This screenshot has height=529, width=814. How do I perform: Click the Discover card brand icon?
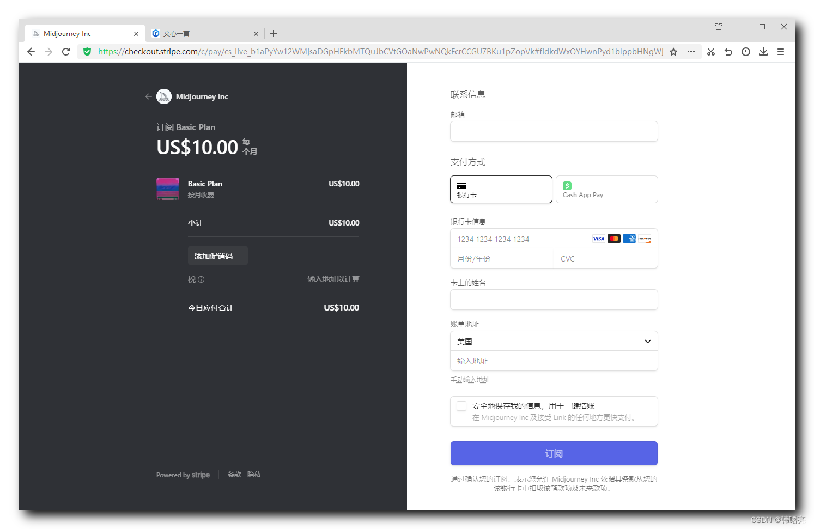click(x=645, y=239)
